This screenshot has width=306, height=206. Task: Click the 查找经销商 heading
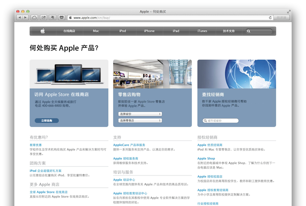(x=213, y=94)
